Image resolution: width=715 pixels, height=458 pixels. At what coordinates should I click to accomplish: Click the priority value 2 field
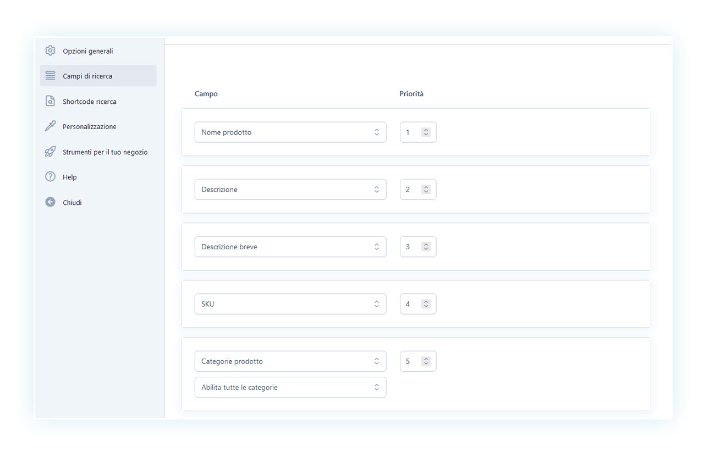click(x=418, y=189)
